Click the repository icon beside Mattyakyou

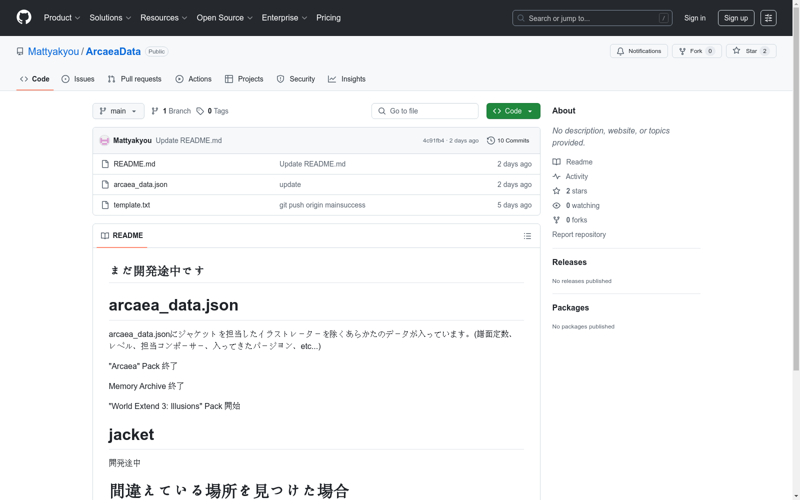(x=20, y=51)
